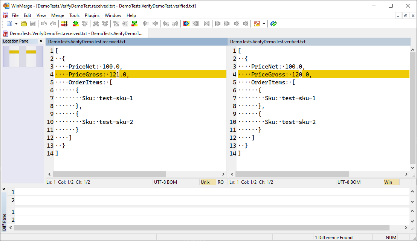Jump to the next difference via green down arrow
The image size is (417, 241).
75,24
